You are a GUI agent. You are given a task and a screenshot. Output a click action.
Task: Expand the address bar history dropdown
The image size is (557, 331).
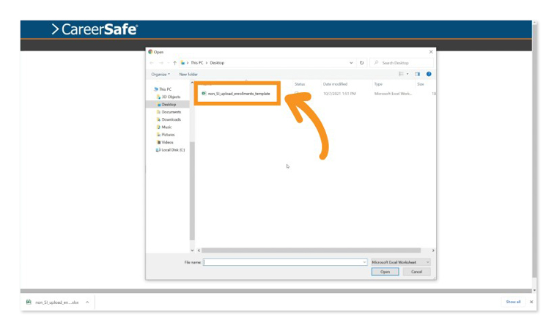coord(351,63)
